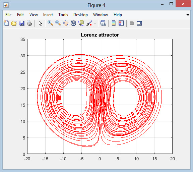Viewport: 193px width, 172px height.
Task: Insert Colorbar via toolbar icon
Action: [114, 23]
